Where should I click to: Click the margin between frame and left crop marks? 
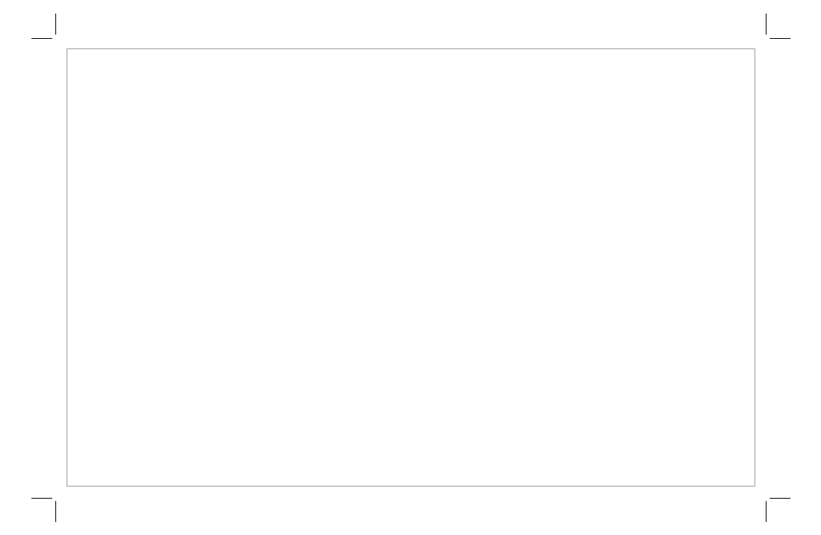61,268
